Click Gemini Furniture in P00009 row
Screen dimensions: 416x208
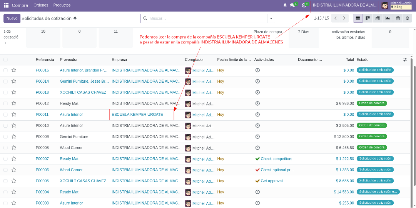point(74,137)
